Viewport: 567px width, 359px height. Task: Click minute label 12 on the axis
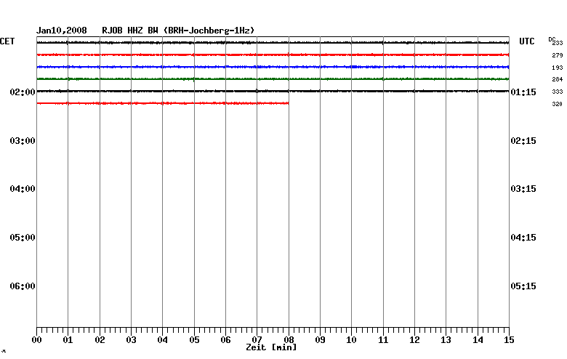coord(415,340)
